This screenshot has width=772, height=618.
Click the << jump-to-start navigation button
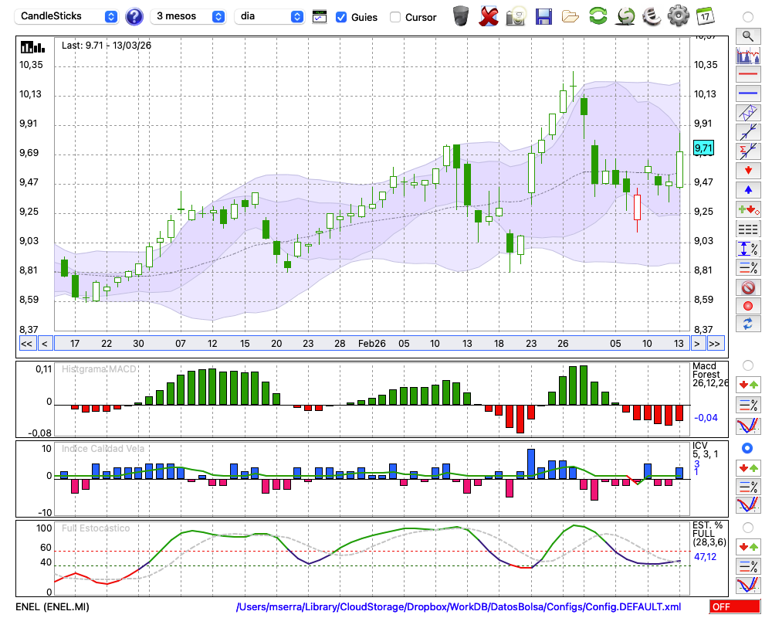tap(26, 343)
